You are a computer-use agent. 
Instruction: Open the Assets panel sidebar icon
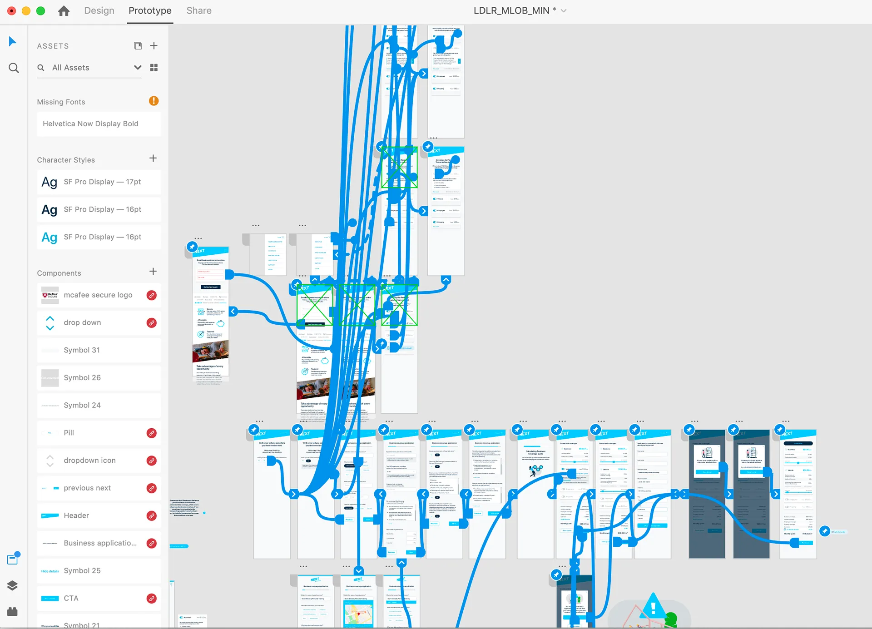(13, 559)
